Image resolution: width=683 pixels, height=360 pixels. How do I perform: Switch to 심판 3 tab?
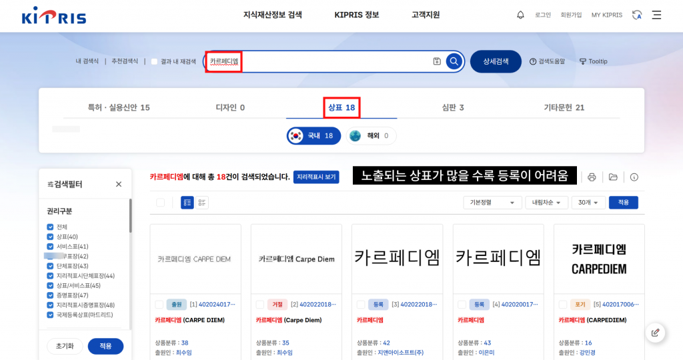(453, 107)
